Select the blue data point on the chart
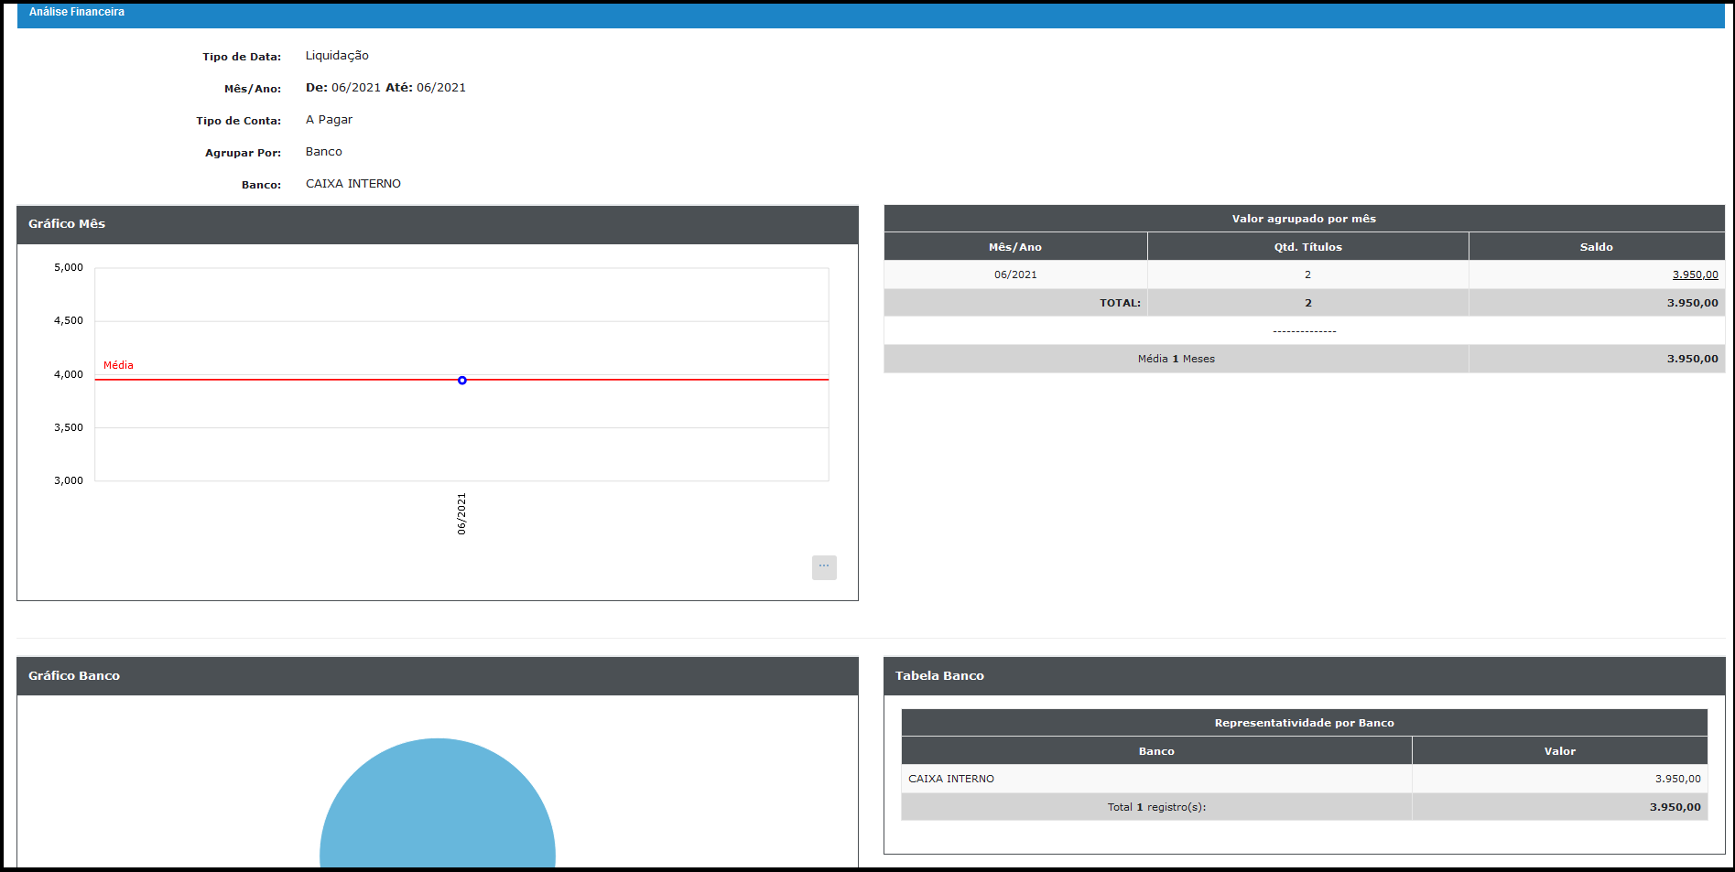 462,380
